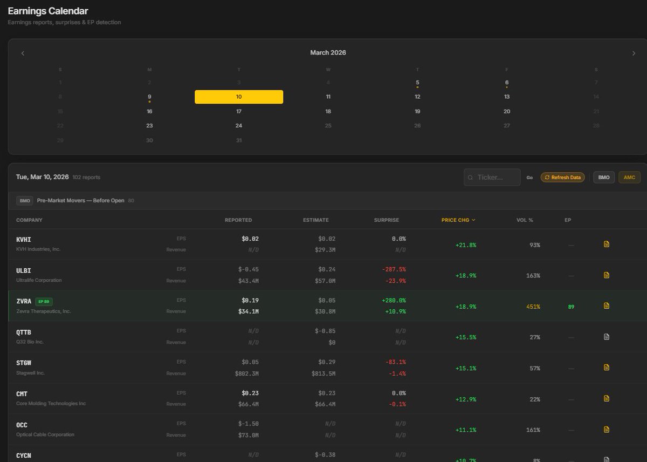Open QTTB earnings report document icon
The width and height of the screenshot is (647, 462).
pyautogui.click(x=607, y=337)
